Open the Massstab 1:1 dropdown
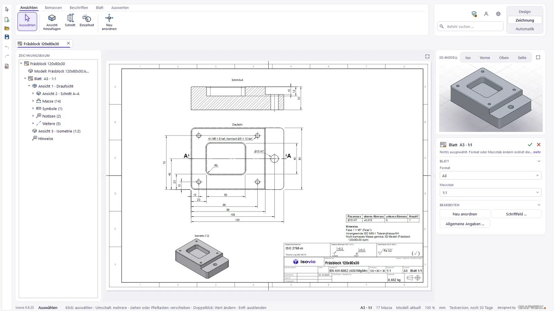 pyautogui.click(x=490, y=192)
